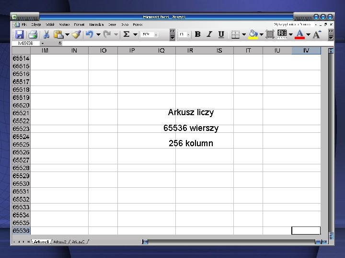Click the Paste clipboard icon
Viewport: 345px width, 258px height.
click(58, 34)
